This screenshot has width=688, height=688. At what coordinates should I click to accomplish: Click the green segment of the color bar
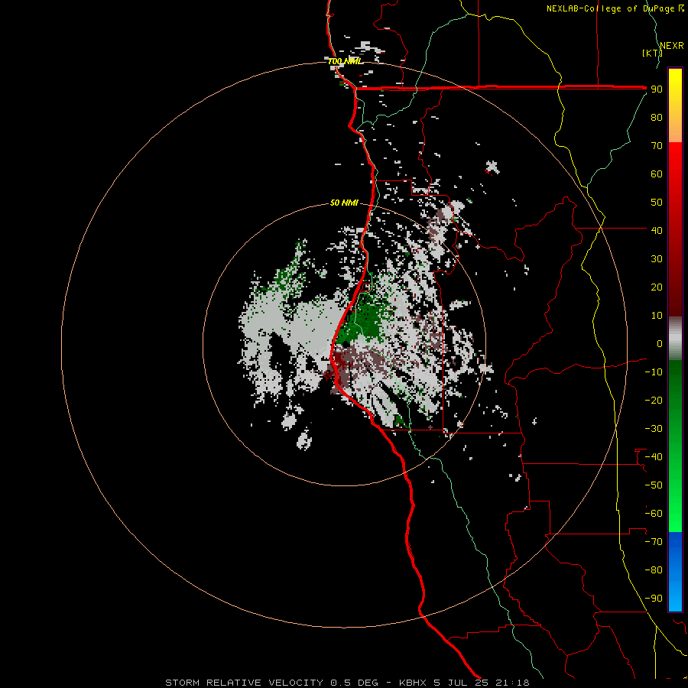coord(675,446)
